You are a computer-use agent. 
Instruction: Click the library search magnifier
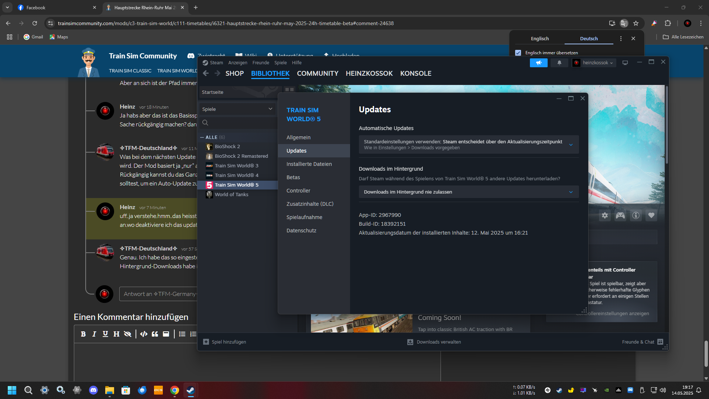tap(205, 123)
